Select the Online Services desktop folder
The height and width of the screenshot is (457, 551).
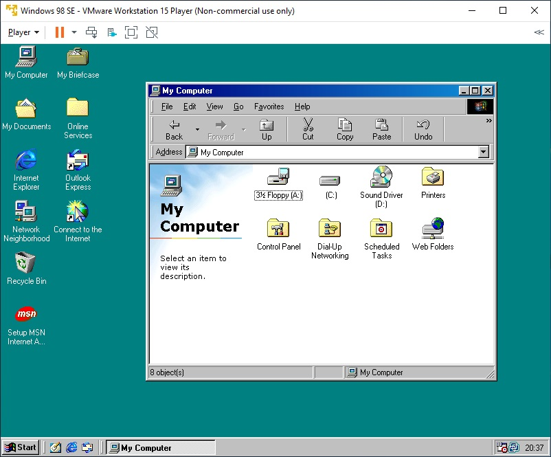[x=78, y=118]
